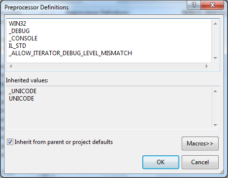Click the horizontal scroll left arrow

[x=11, y=66]
